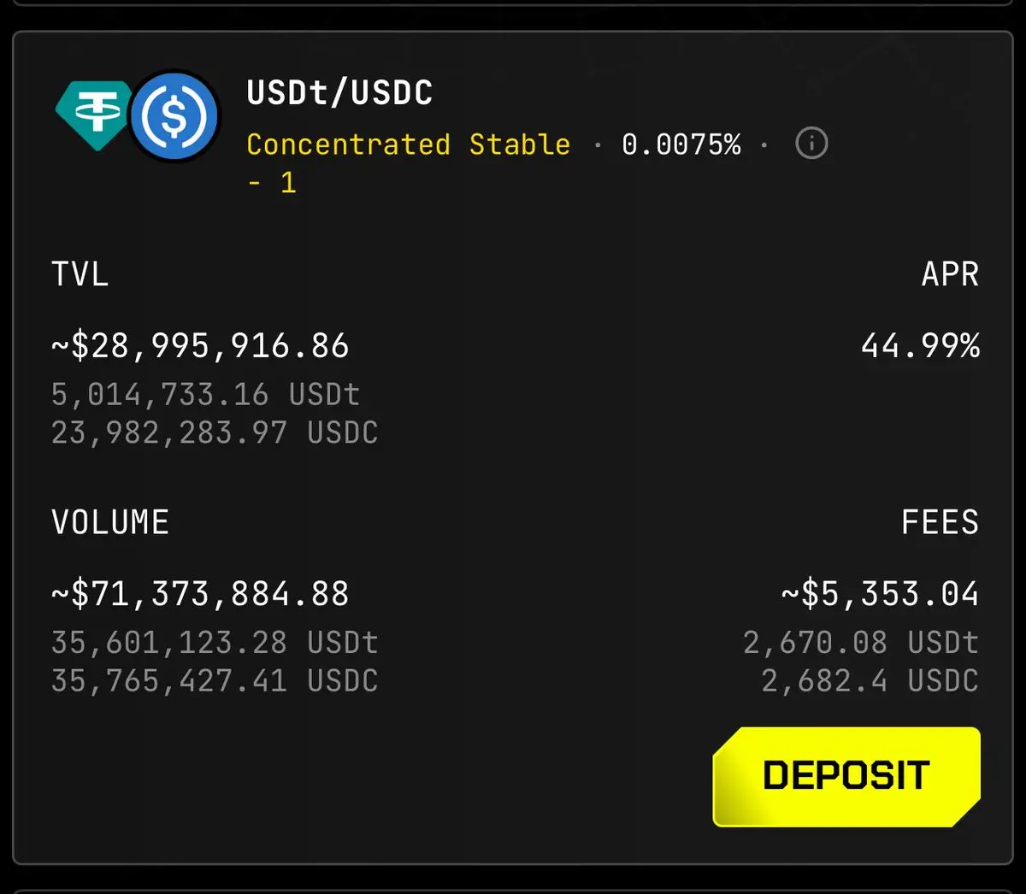This screenshot has width=1026, height=894.
Task: Click the Concentrated Stable pool type label
Action: (x=408, y=144)
